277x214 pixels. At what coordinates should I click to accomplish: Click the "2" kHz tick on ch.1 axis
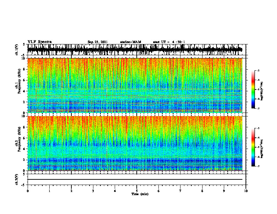pyautogui.click(x=24, y=102)
